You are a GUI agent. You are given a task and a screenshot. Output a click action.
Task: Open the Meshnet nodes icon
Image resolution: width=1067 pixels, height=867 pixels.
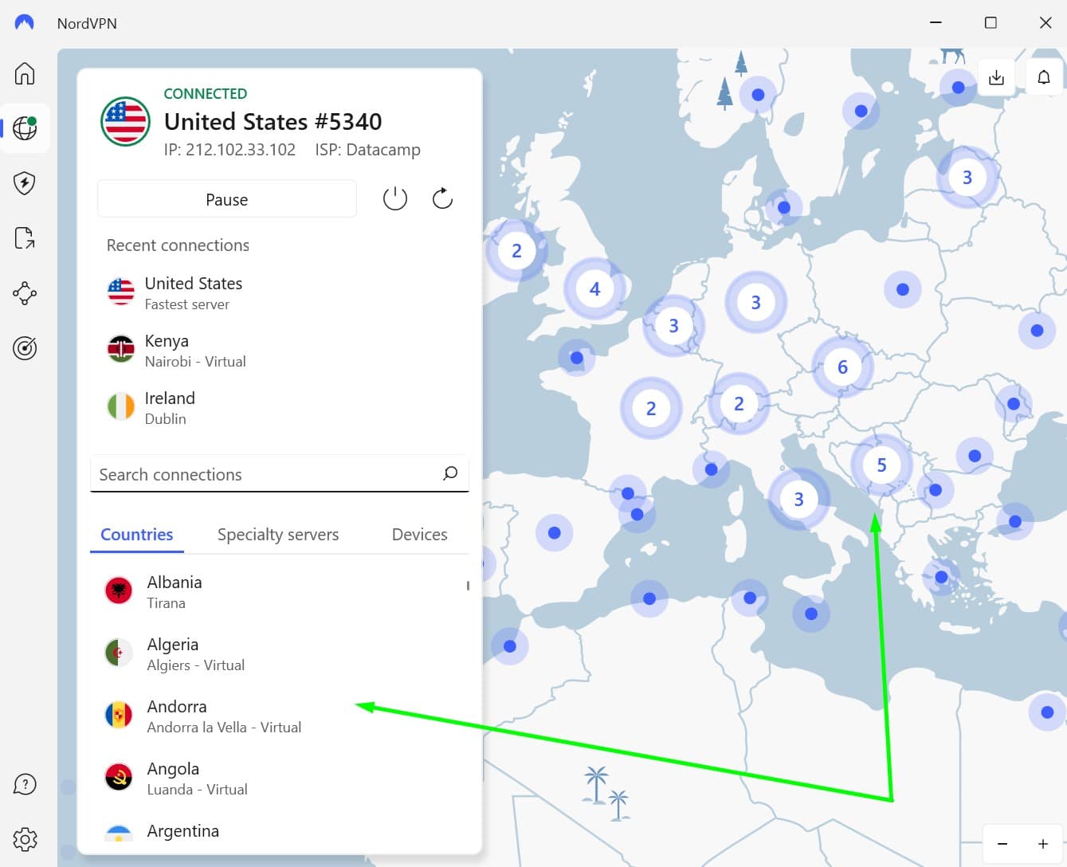pyautogui.click(x=25, y=293)
